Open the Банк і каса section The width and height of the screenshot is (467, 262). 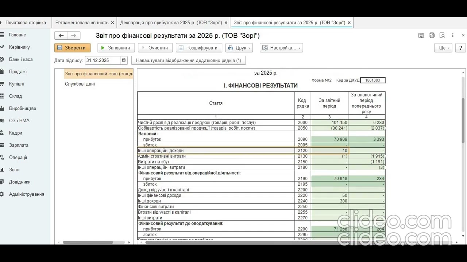pos(21,59)
